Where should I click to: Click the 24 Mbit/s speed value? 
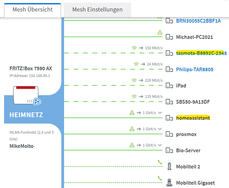coord(155,64)
